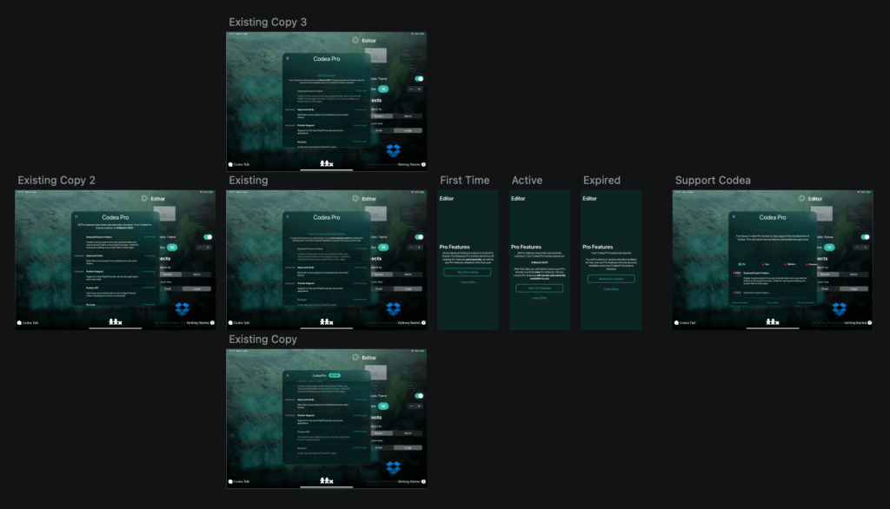Image resolution: width=890 pixels, height=509 pixels.
Task: Click the Getting Started info icon in Support Codea
Action: (x=869, y=323)
